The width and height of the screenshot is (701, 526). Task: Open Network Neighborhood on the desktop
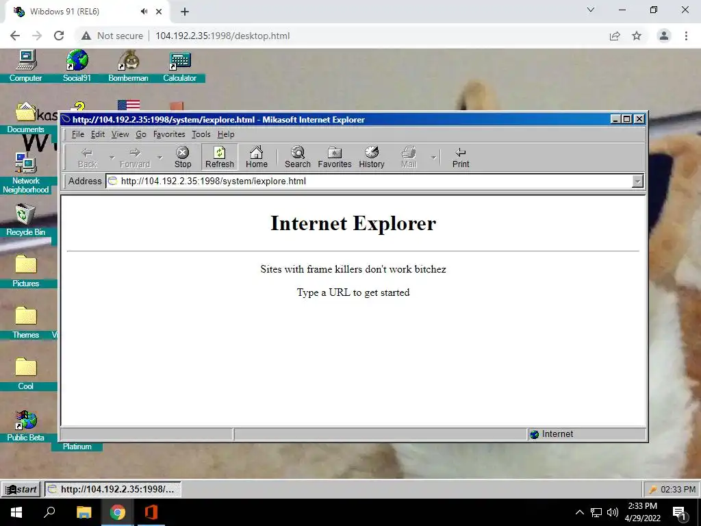[x=25, y=173]
